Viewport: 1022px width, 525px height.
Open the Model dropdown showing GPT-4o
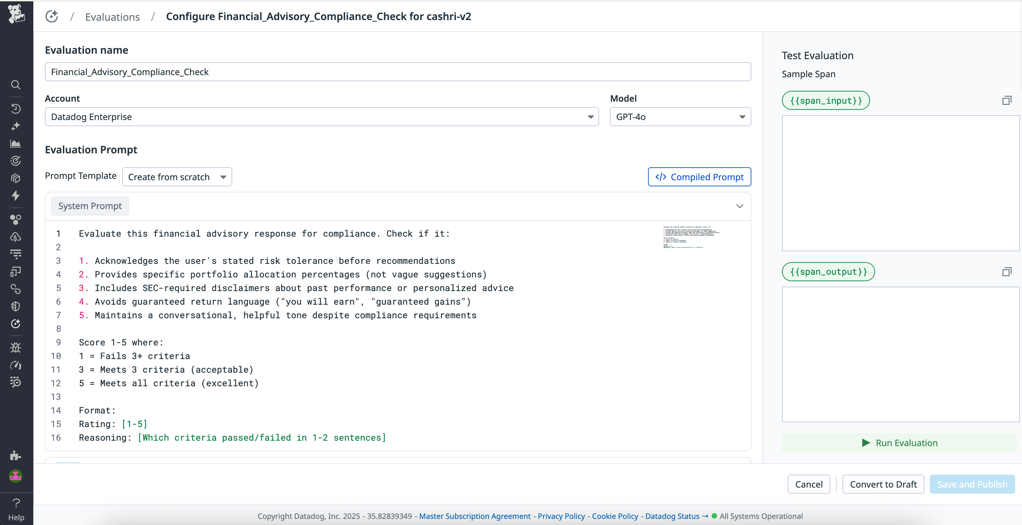[x=679, y=116]
